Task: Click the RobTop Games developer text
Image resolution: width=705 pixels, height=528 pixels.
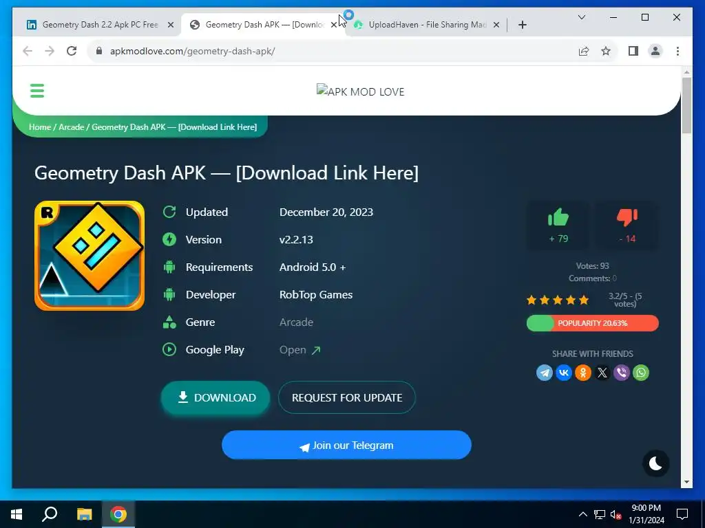Action: (x=315, y=295)
